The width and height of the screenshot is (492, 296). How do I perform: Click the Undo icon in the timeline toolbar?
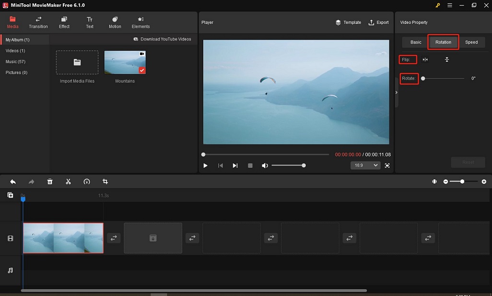click(x=13, y=182)
